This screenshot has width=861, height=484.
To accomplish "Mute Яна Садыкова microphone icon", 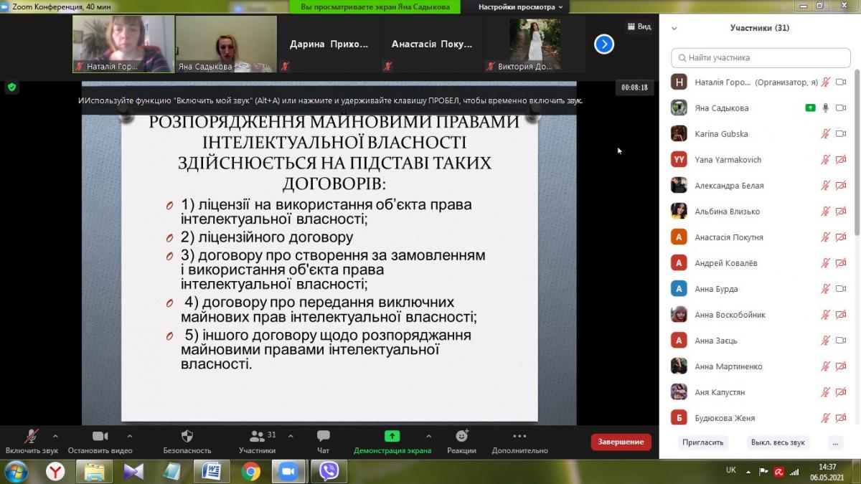I will click(x=826, y=108).
